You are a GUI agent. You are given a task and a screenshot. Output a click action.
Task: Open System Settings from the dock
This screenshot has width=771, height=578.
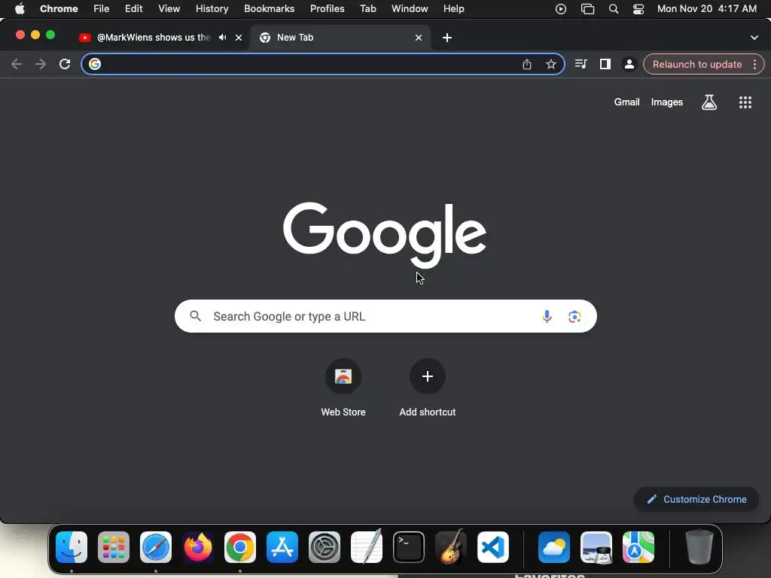[325, 547]
